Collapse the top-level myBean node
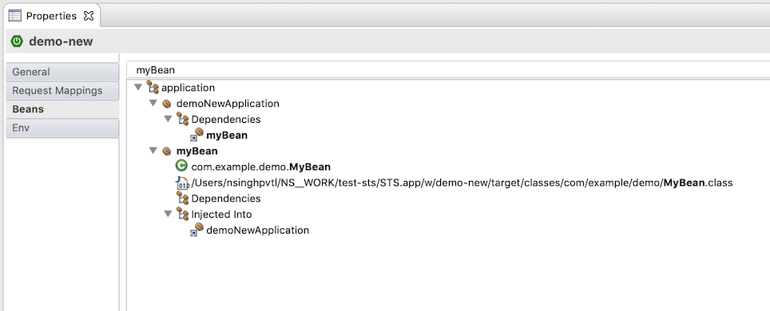 153,151
